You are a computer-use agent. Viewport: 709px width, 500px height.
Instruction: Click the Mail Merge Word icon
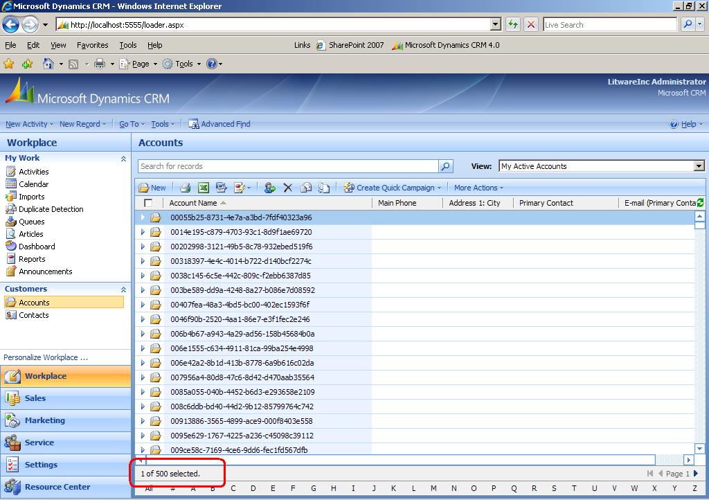click(x=221, y=188)
